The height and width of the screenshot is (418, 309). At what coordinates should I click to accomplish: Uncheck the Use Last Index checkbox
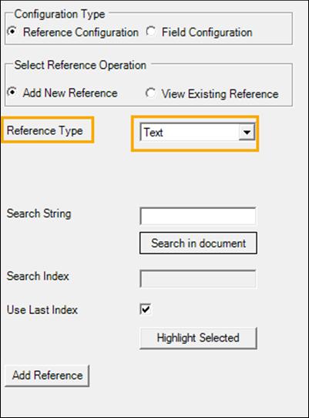[x=146, y=309]
